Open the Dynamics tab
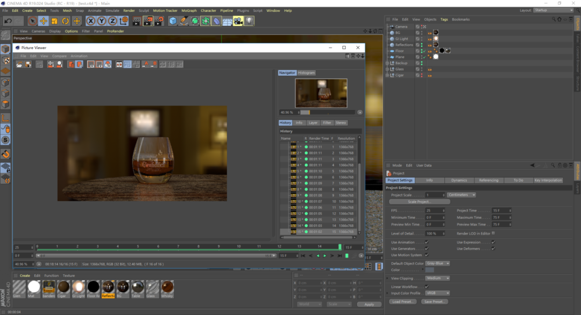 (459, 180)
